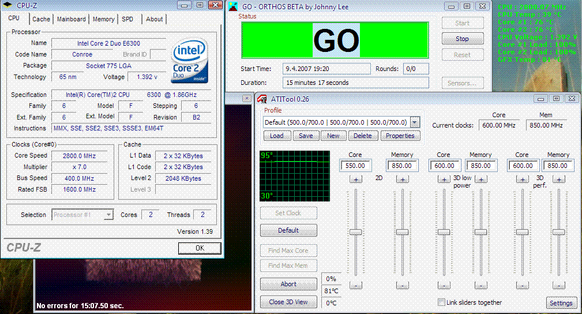Increase 3D perf Core clock plus button
This screenshot has width=582, height=314.
[x=522, y=180]
